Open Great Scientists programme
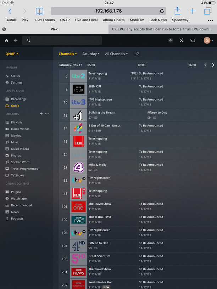 pyautogui.click(x=99, y=256)
